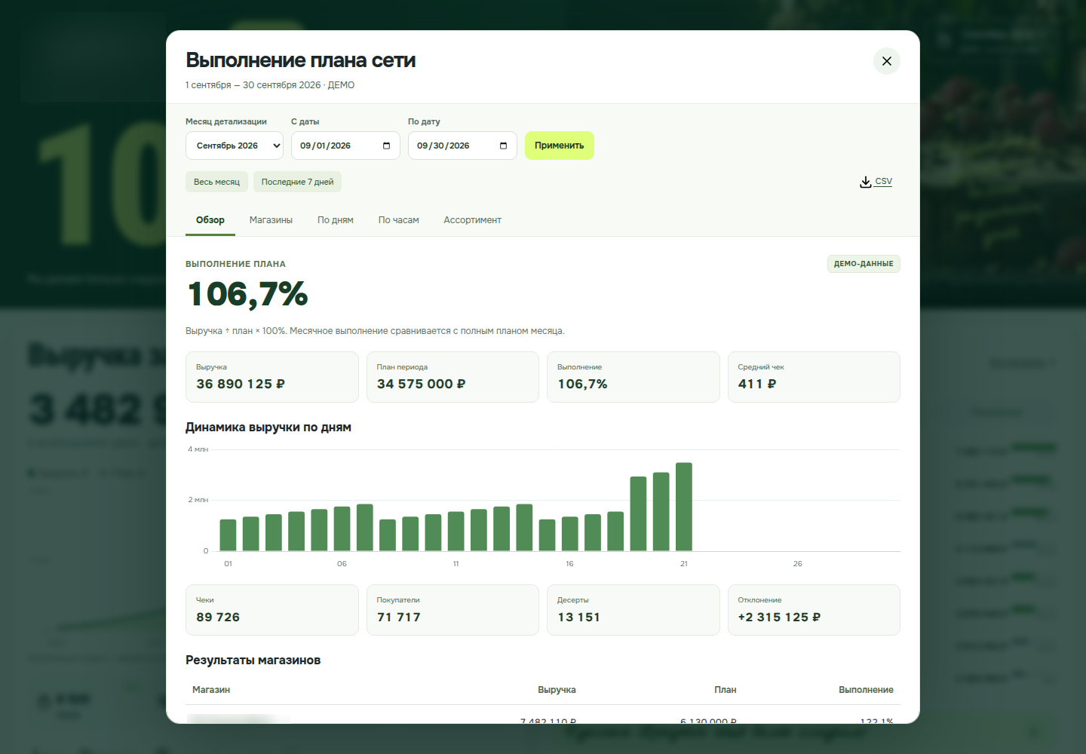Click the Магазин column header
Screen dimensions: 1086x754
(211, 690)
